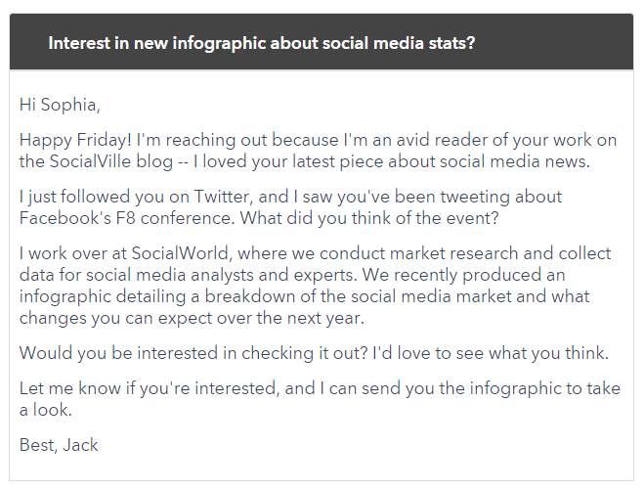644x491 pixels.
Task: Click the "Let me know if you're interested" text
Action: [148, 389]
